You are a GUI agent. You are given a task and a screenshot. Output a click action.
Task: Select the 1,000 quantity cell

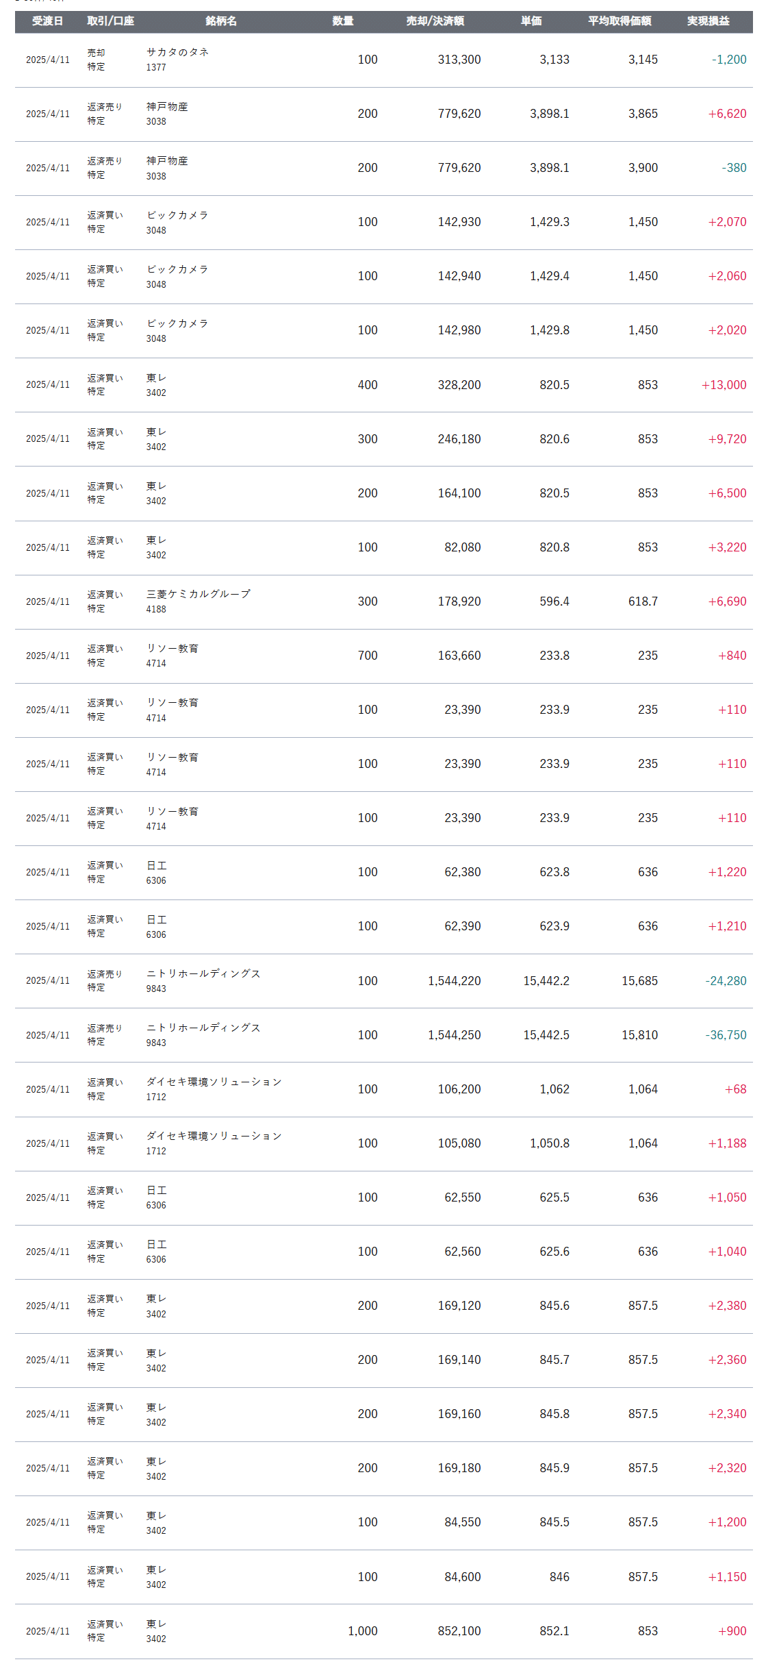[x=363, y=1631]
